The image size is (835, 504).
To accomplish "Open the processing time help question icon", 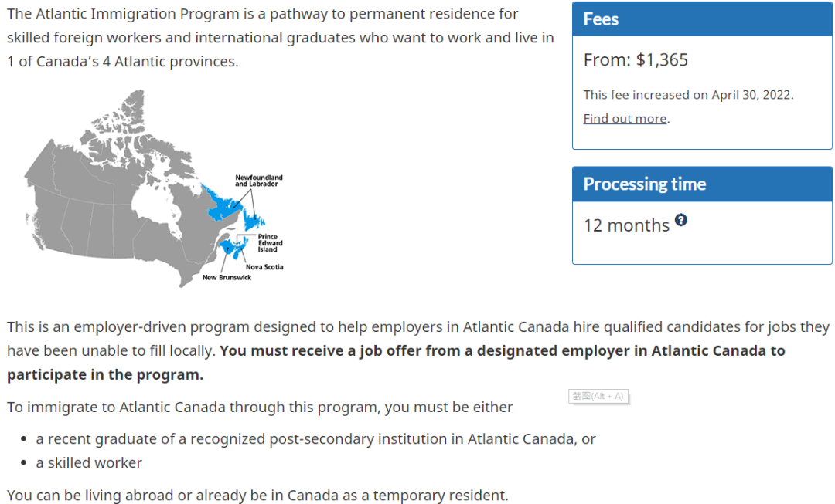I will (680, 219).
